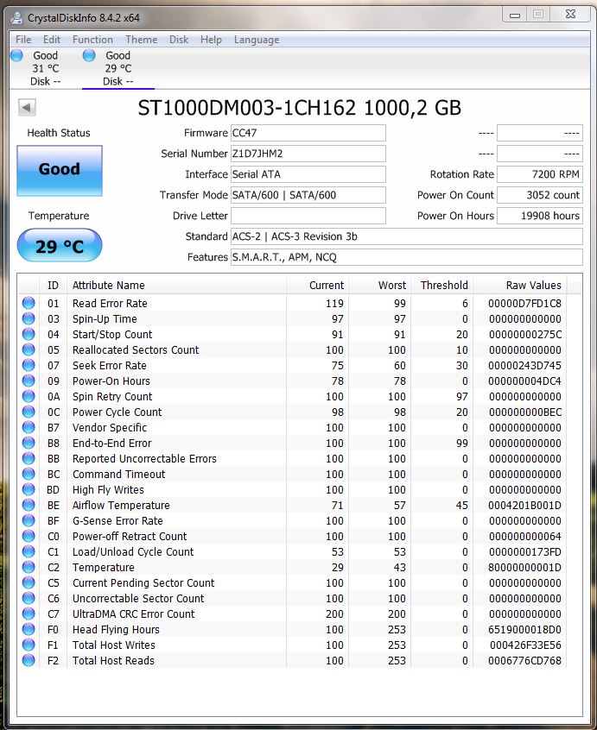Click status orb of Spin-Up Time row
597x730 pixels.
pos(29,318)
